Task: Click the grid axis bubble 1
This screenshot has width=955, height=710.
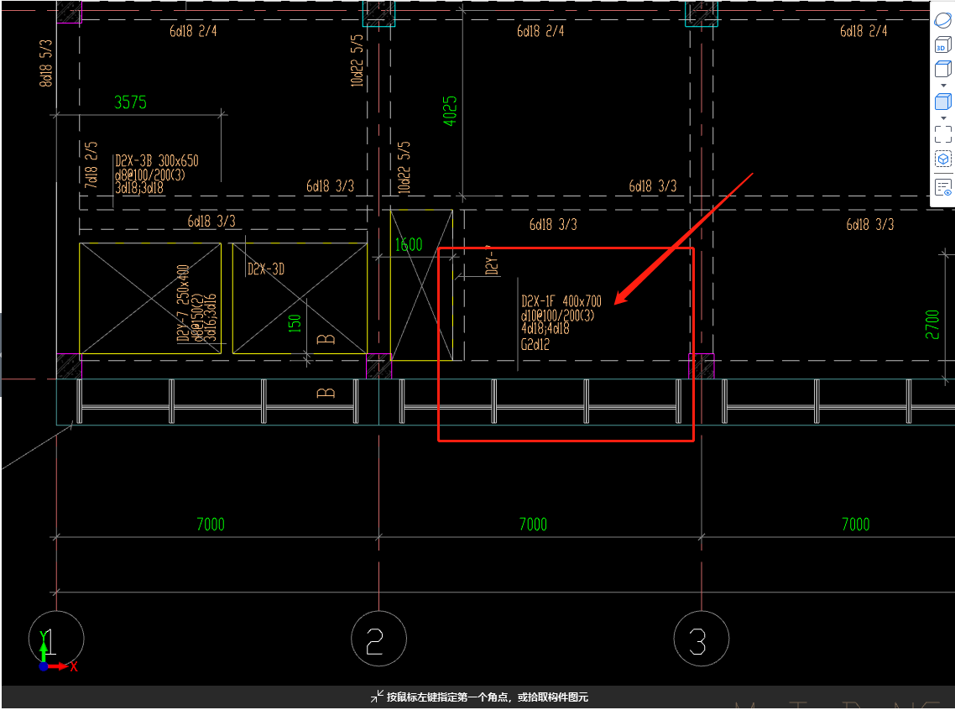Action: (x=56, y=639)
